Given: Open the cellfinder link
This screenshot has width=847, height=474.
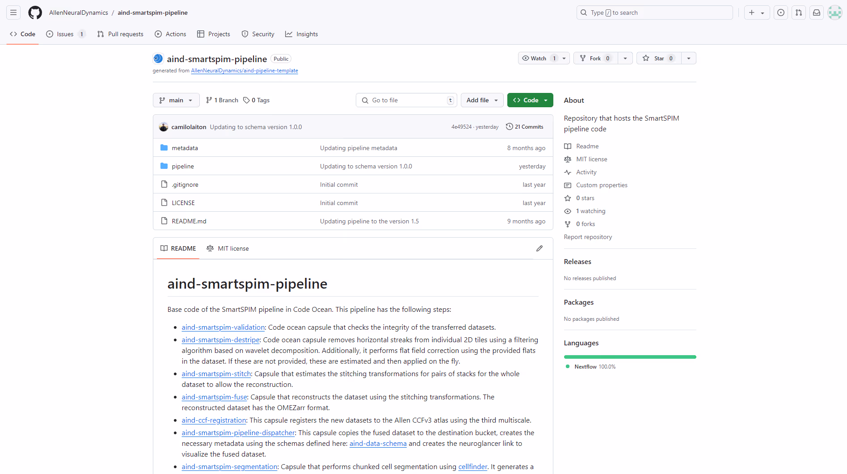Looking at the screenshot, I should point(472,467).
